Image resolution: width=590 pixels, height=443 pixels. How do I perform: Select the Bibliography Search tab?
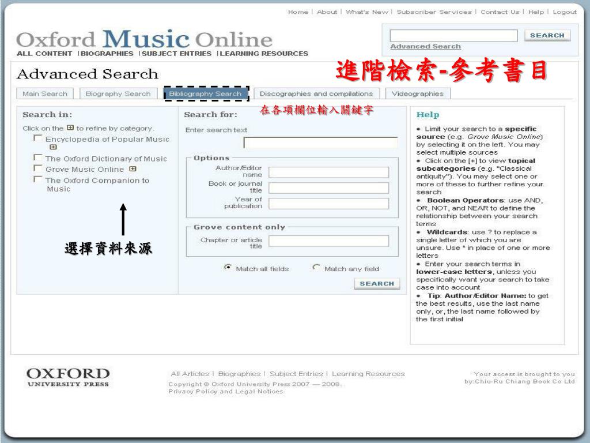coord(206,93)
